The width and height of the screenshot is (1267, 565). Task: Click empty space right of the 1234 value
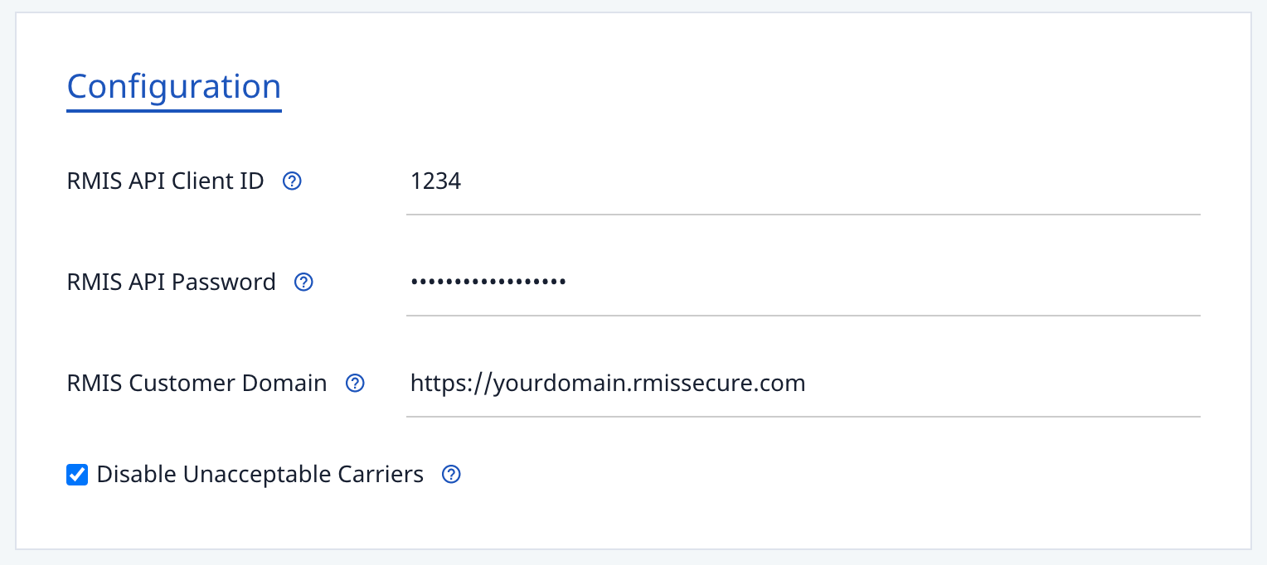829,181
